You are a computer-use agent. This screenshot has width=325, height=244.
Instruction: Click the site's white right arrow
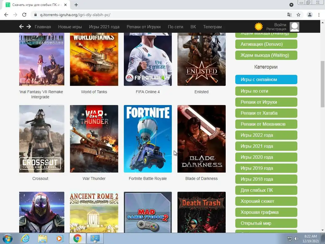[x=28, y=27]
